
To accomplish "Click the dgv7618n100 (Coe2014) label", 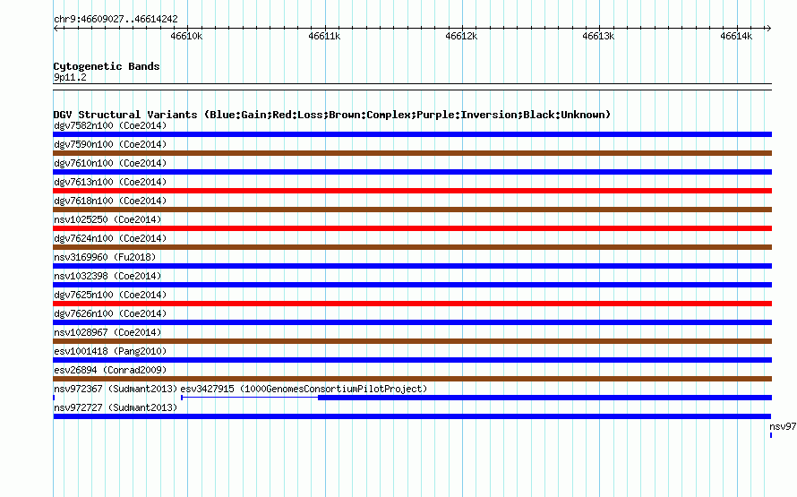I will click(110, 201).
